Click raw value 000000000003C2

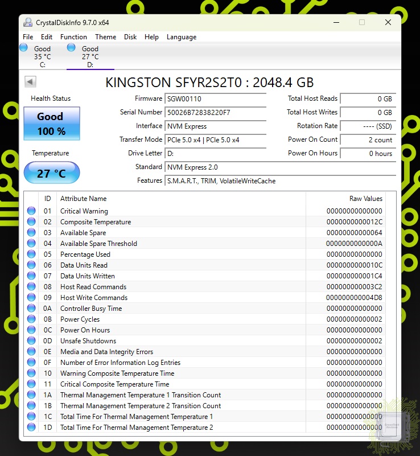pyautogui.click(x=354, y=287)
